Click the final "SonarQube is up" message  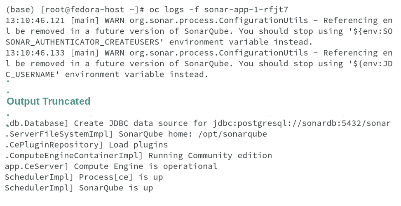116,188
